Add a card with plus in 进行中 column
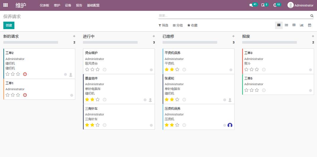 pyautogui.click(x=154, y=36)
